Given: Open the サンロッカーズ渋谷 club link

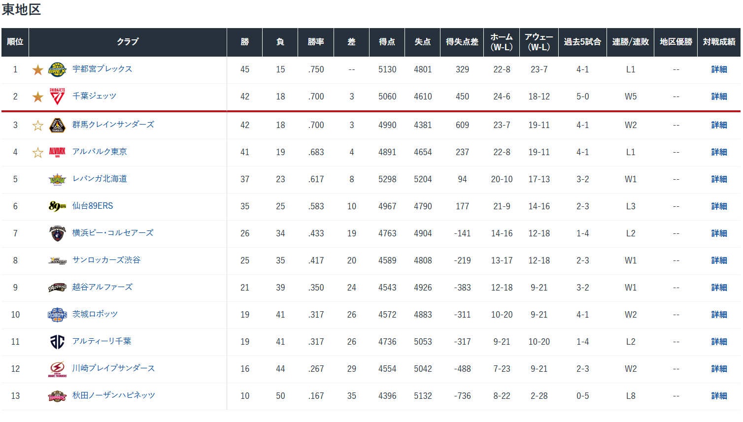Looking at the screenshot, I should tap(106, 260).
